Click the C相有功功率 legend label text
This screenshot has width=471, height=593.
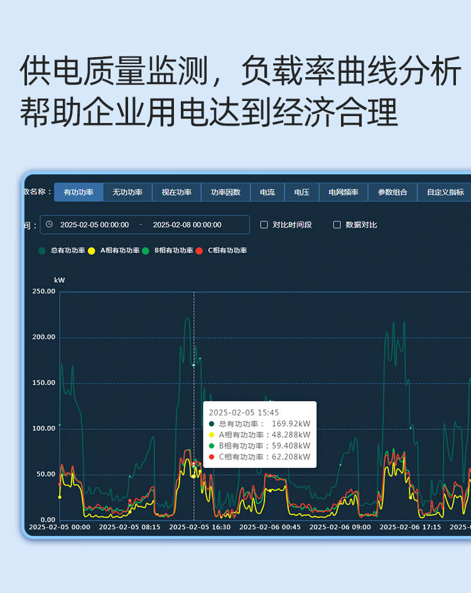(227, 250)
